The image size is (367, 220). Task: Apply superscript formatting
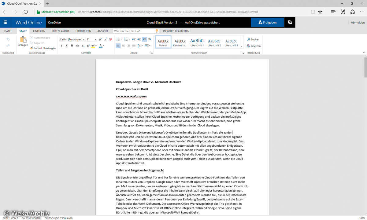coord(88,46)
